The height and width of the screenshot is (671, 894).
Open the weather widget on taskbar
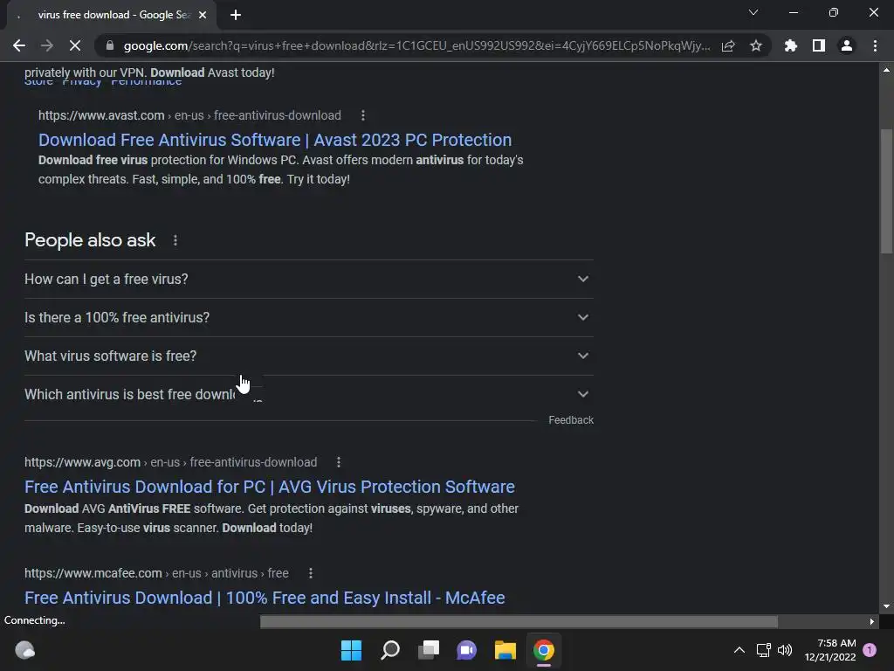pyautogui.click(x=24, y=650)
